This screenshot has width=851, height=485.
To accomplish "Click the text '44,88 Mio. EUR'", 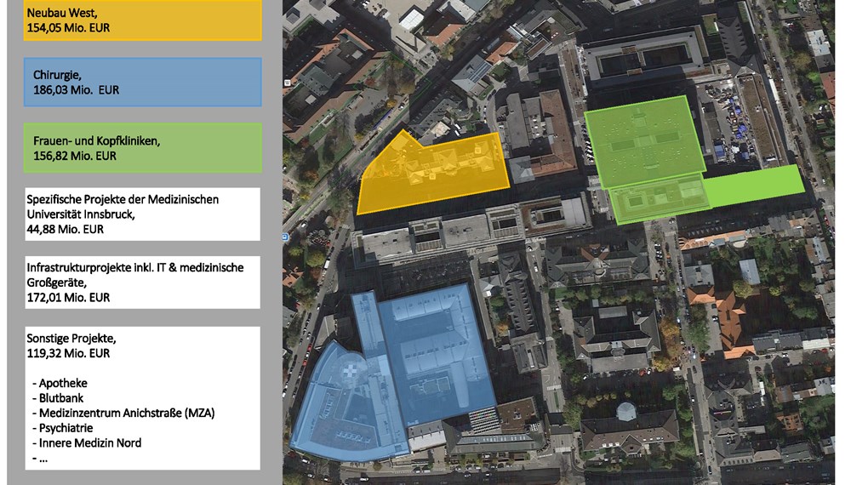I will tap(66, 230).
